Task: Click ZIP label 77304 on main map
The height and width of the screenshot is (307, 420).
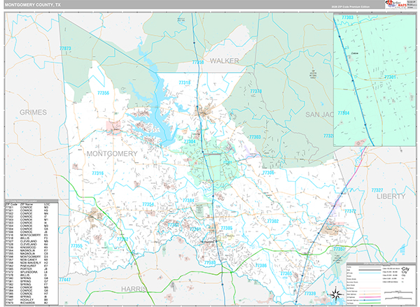Action: [x=190, y=141]
